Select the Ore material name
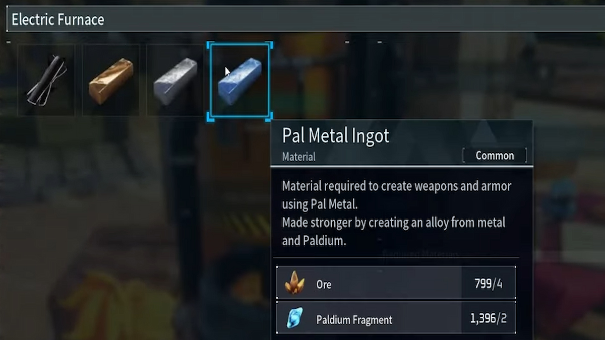The image size is (605, 340). (x=324, y=284)
